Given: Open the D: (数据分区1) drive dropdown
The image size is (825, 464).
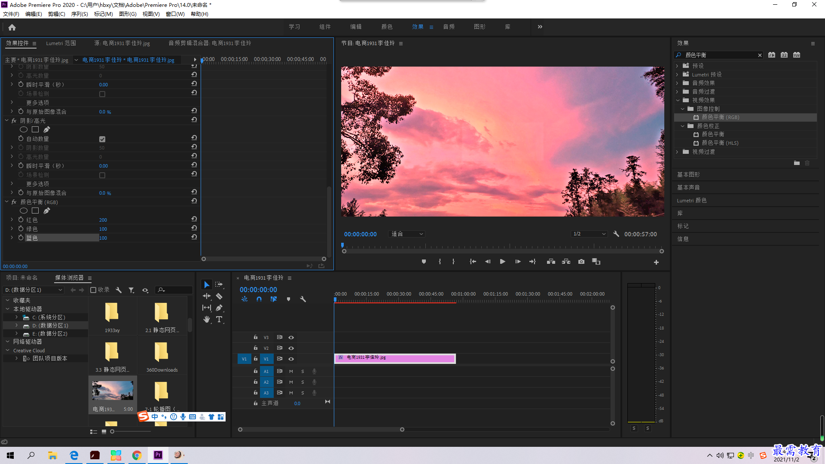Looking at the screenshot, I should [x=34, y=290].
